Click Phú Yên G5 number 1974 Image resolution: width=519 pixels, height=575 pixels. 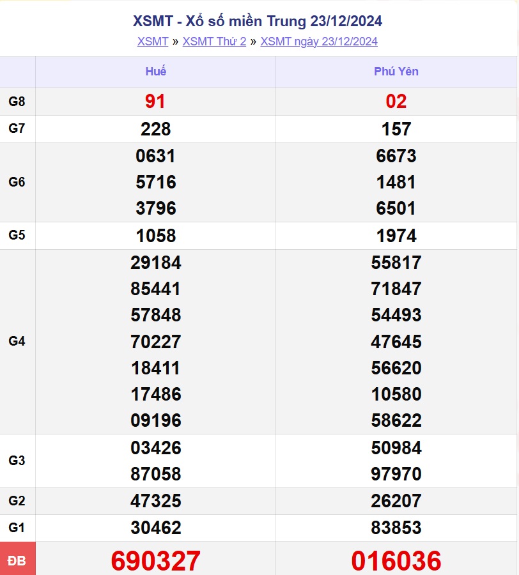coord(396,236)
